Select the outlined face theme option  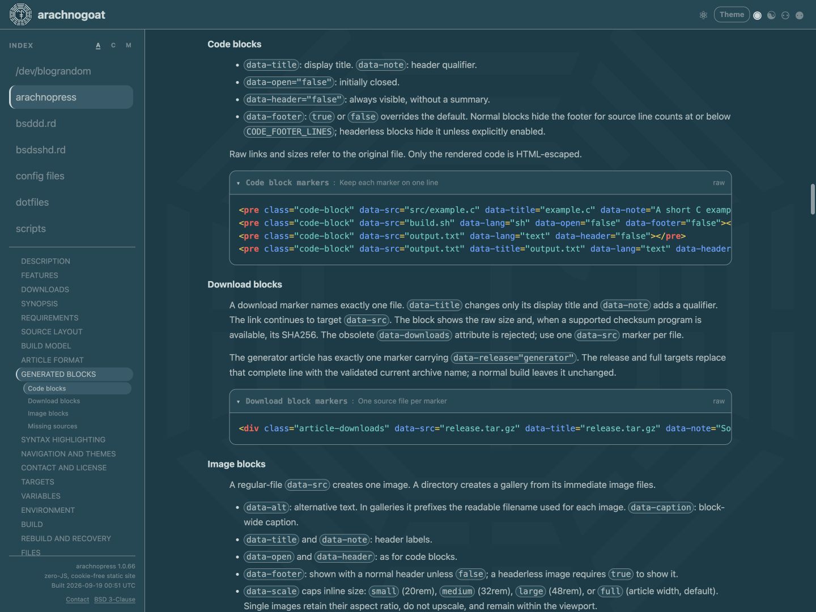pyautogui.click(x=785, y=15)
